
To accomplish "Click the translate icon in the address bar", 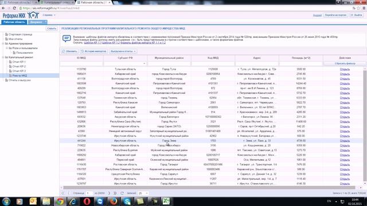I will click(x=354, y=8).
